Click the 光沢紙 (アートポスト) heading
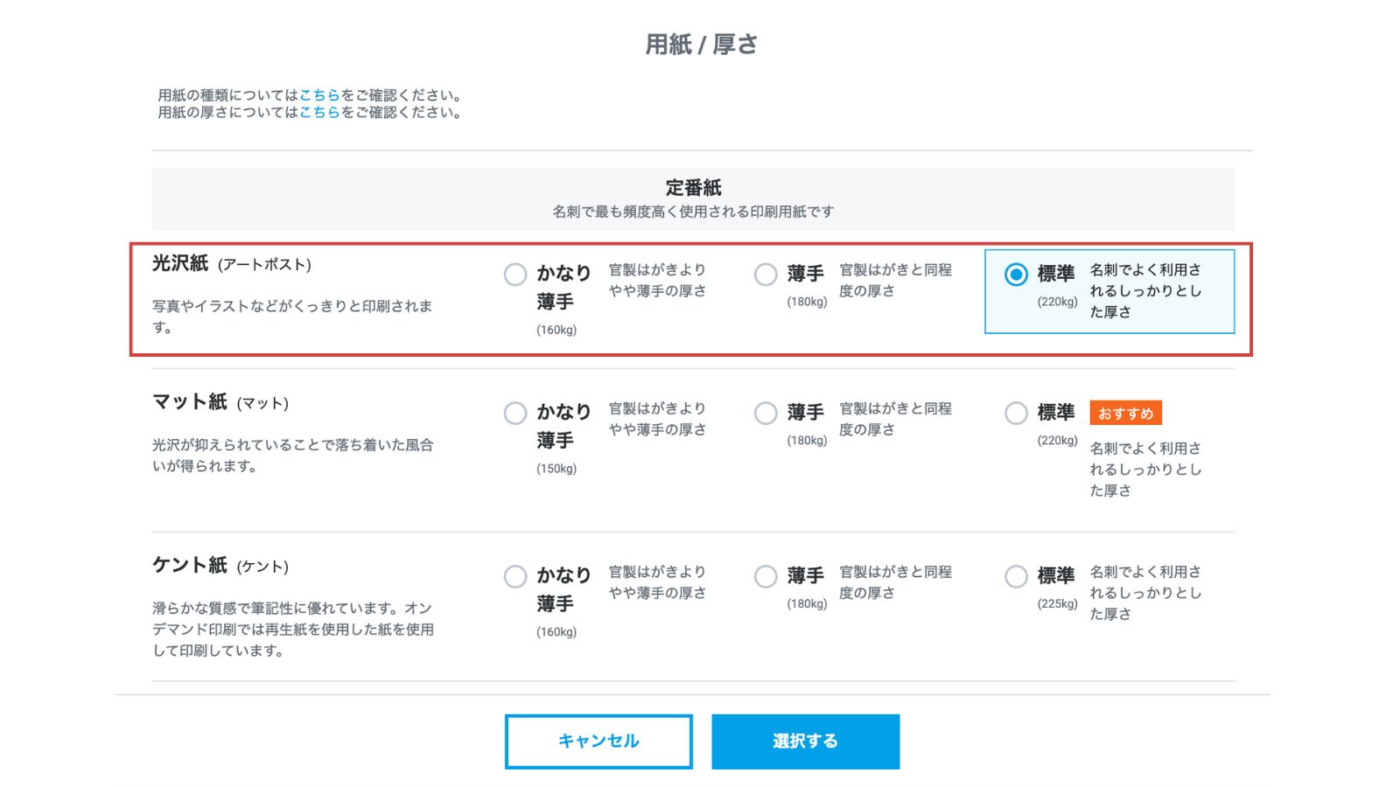The height and width of the screenshot is (787, 1400). tap(232, 263)
